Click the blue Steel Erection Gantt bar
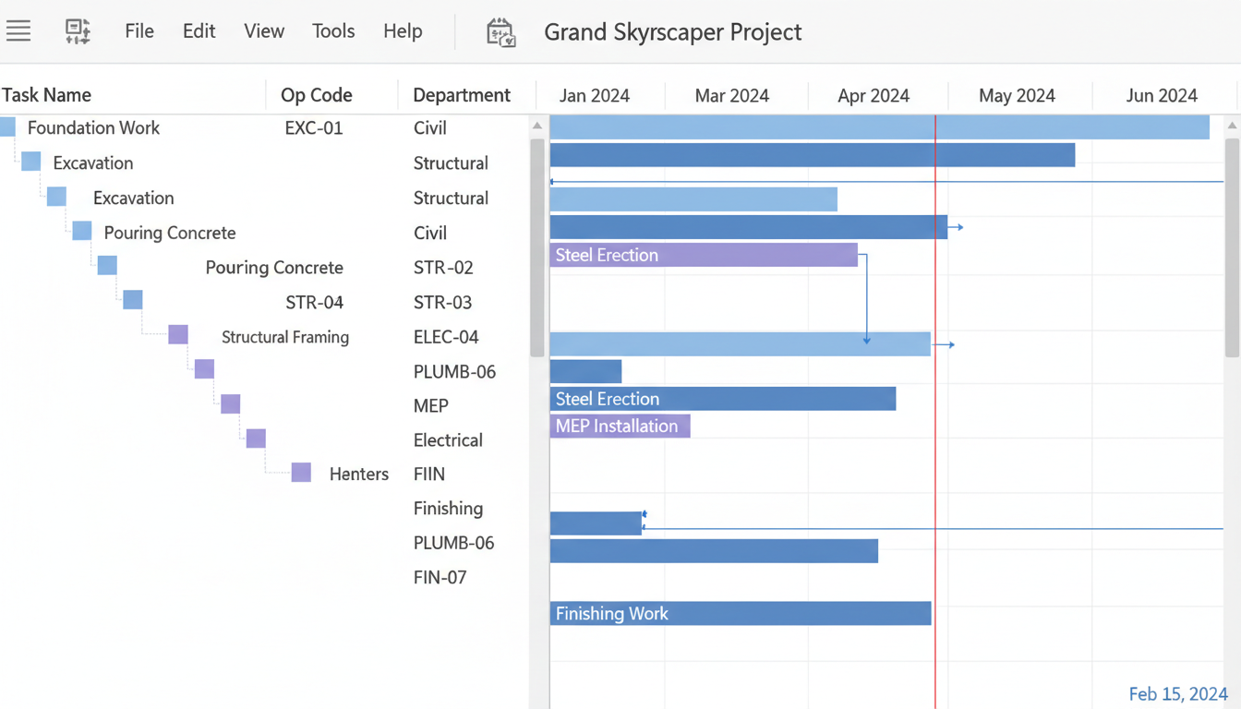Viewport: 1241px width, 709px height. click(x=723, y=399)
